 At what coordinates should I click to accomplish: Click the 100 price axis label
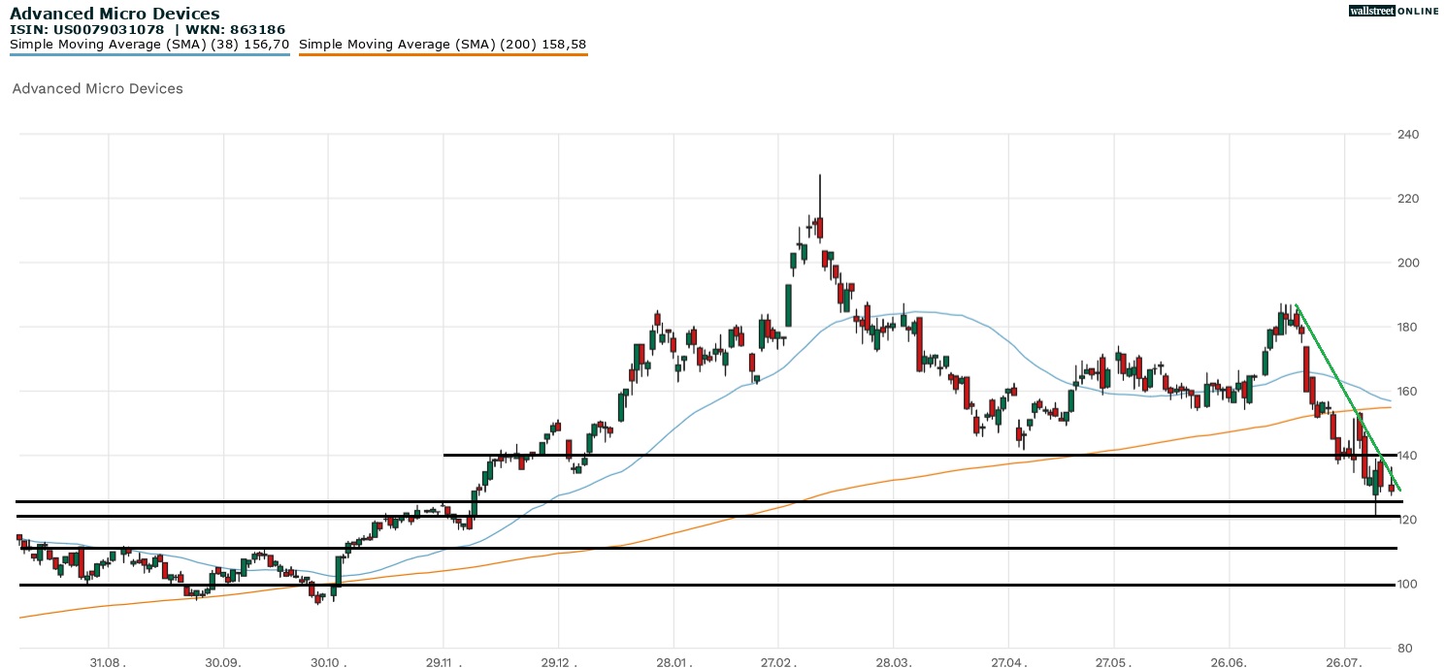point(1407,584)
